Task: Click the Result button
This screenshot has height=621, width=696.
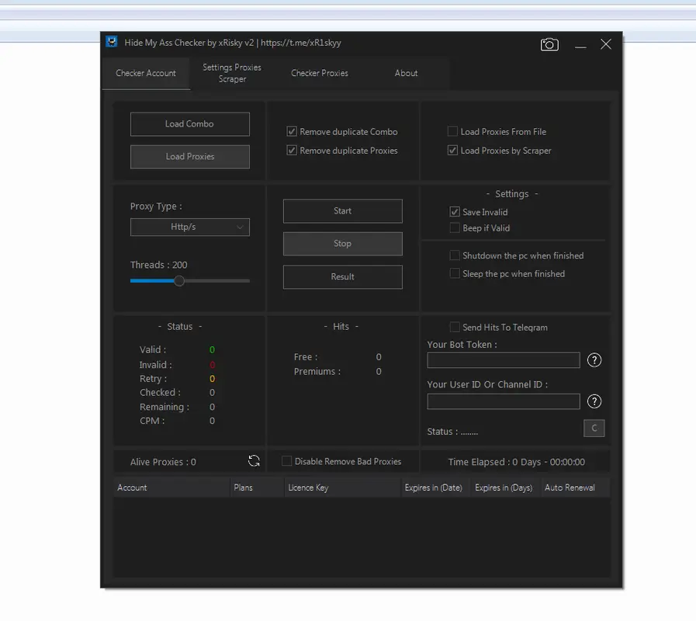Action: tap(342, 277)
